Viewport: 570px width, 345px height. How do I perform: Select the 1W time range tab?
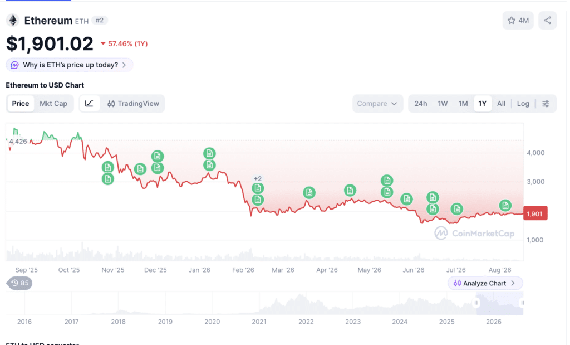click(x=443, y=104)
